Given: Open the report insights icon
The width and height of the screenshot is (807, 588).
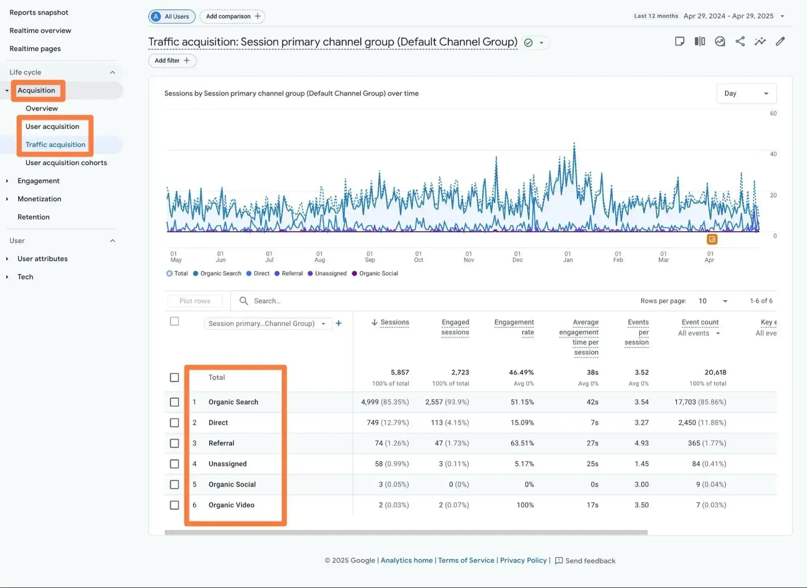Looking at the screenshot, I should [x=720, y=41].
